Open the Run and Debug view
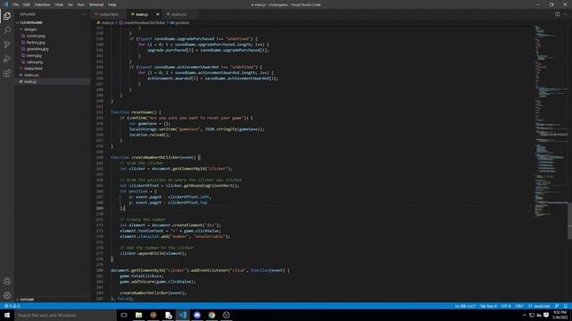 pyautogui.click(x=7, y=59)
